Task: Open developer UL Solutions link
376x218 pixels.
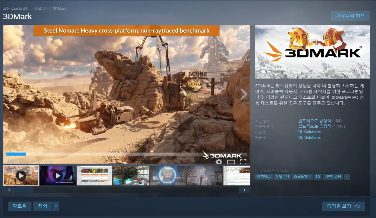Action: (309, 132)
